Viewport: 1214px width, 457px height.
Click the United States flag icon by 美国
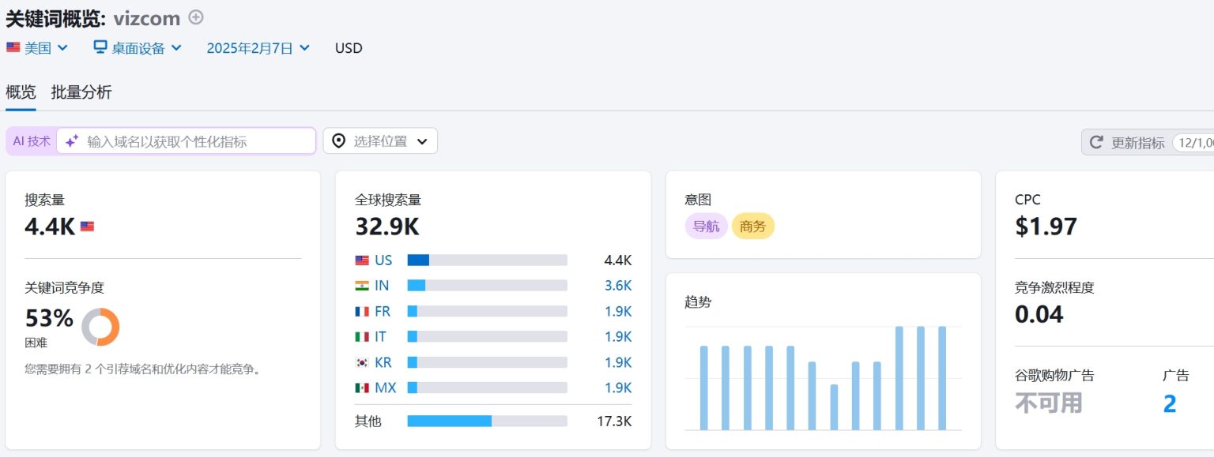(x=13, y=47)
